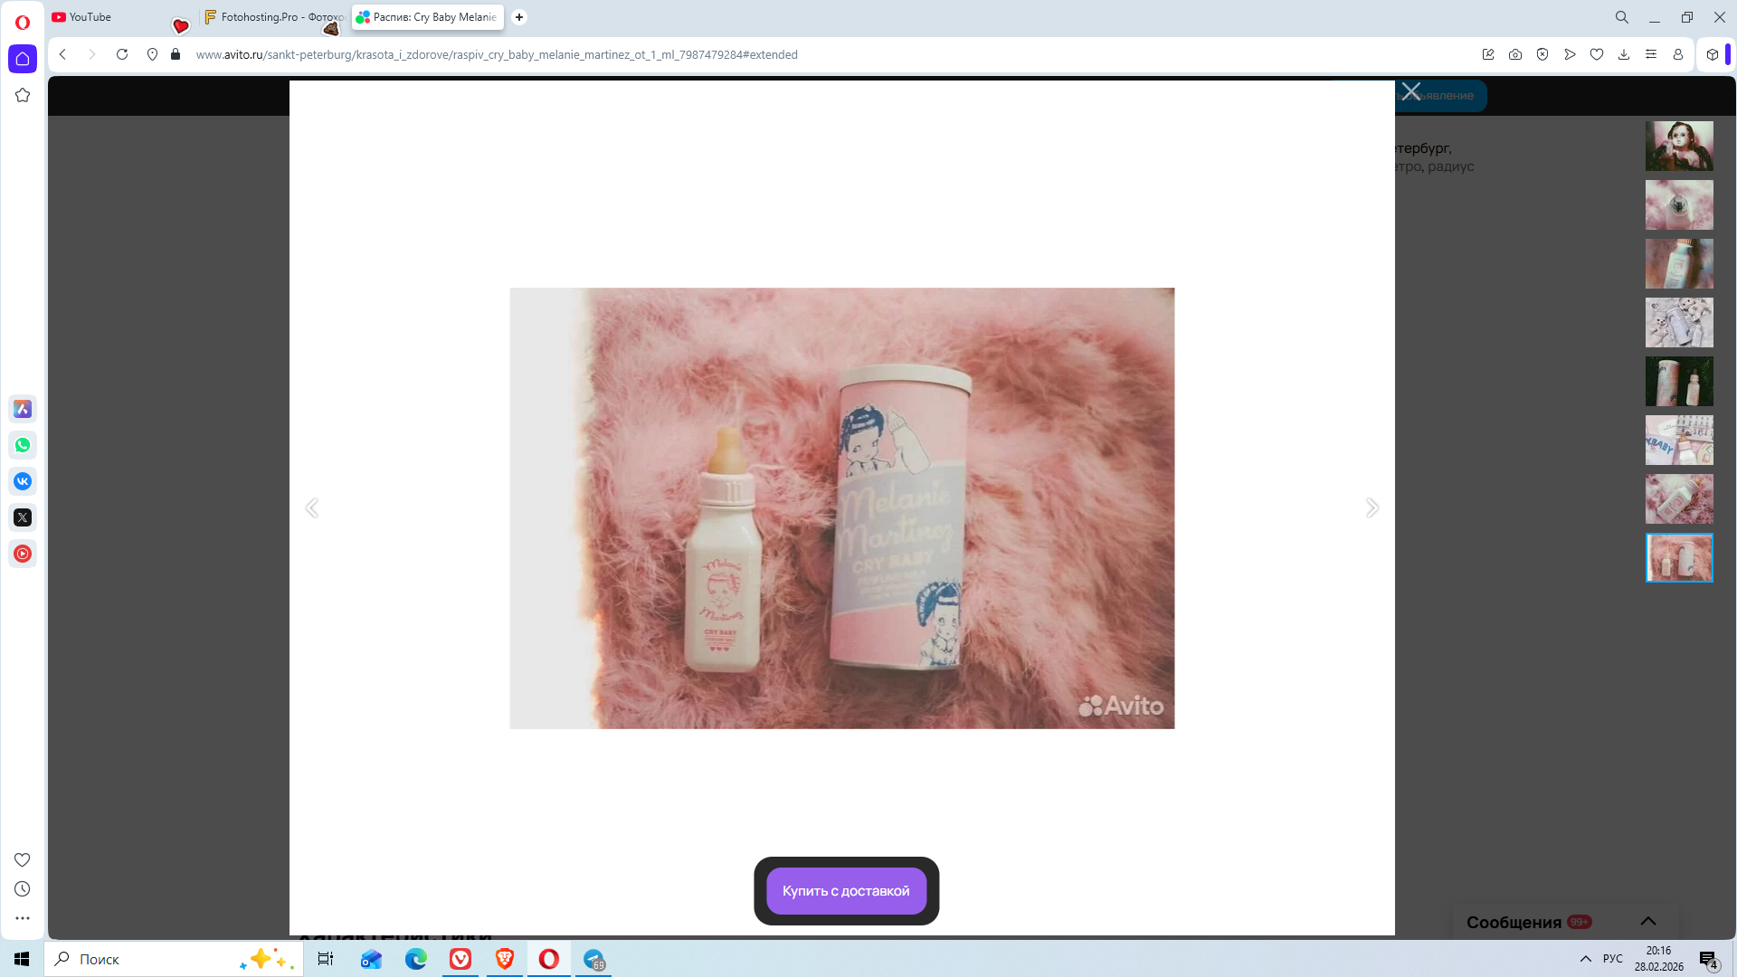
Task: Click the address bar URL
Action: (x=497, y=54)
